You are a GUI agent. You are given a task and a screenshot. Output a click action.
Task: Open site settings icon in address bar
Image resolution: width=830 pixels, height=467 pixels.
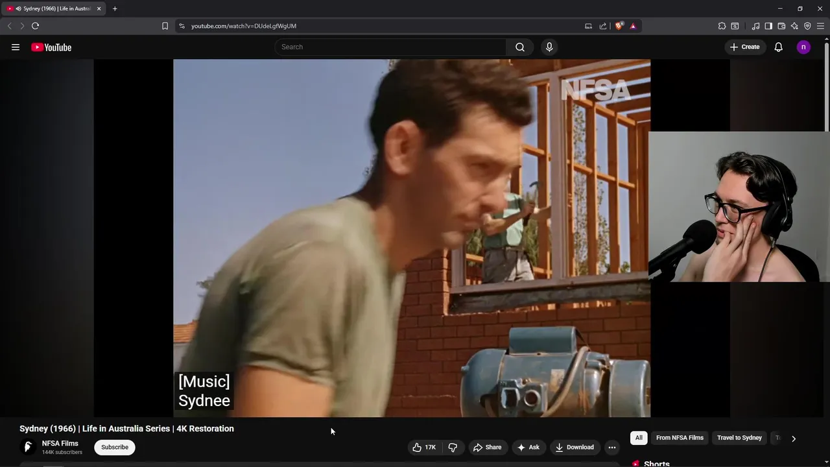pyautogui.click(x=182, y=26)
